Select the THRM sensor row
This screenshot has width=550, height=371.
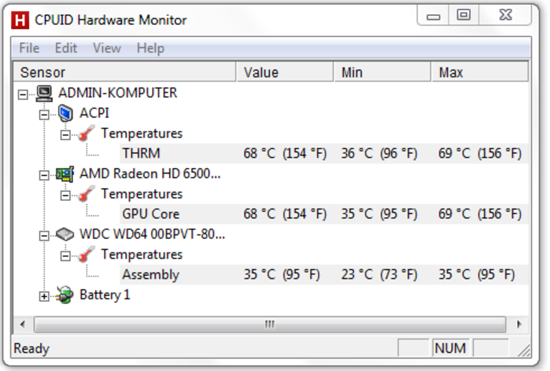[324, 153]
